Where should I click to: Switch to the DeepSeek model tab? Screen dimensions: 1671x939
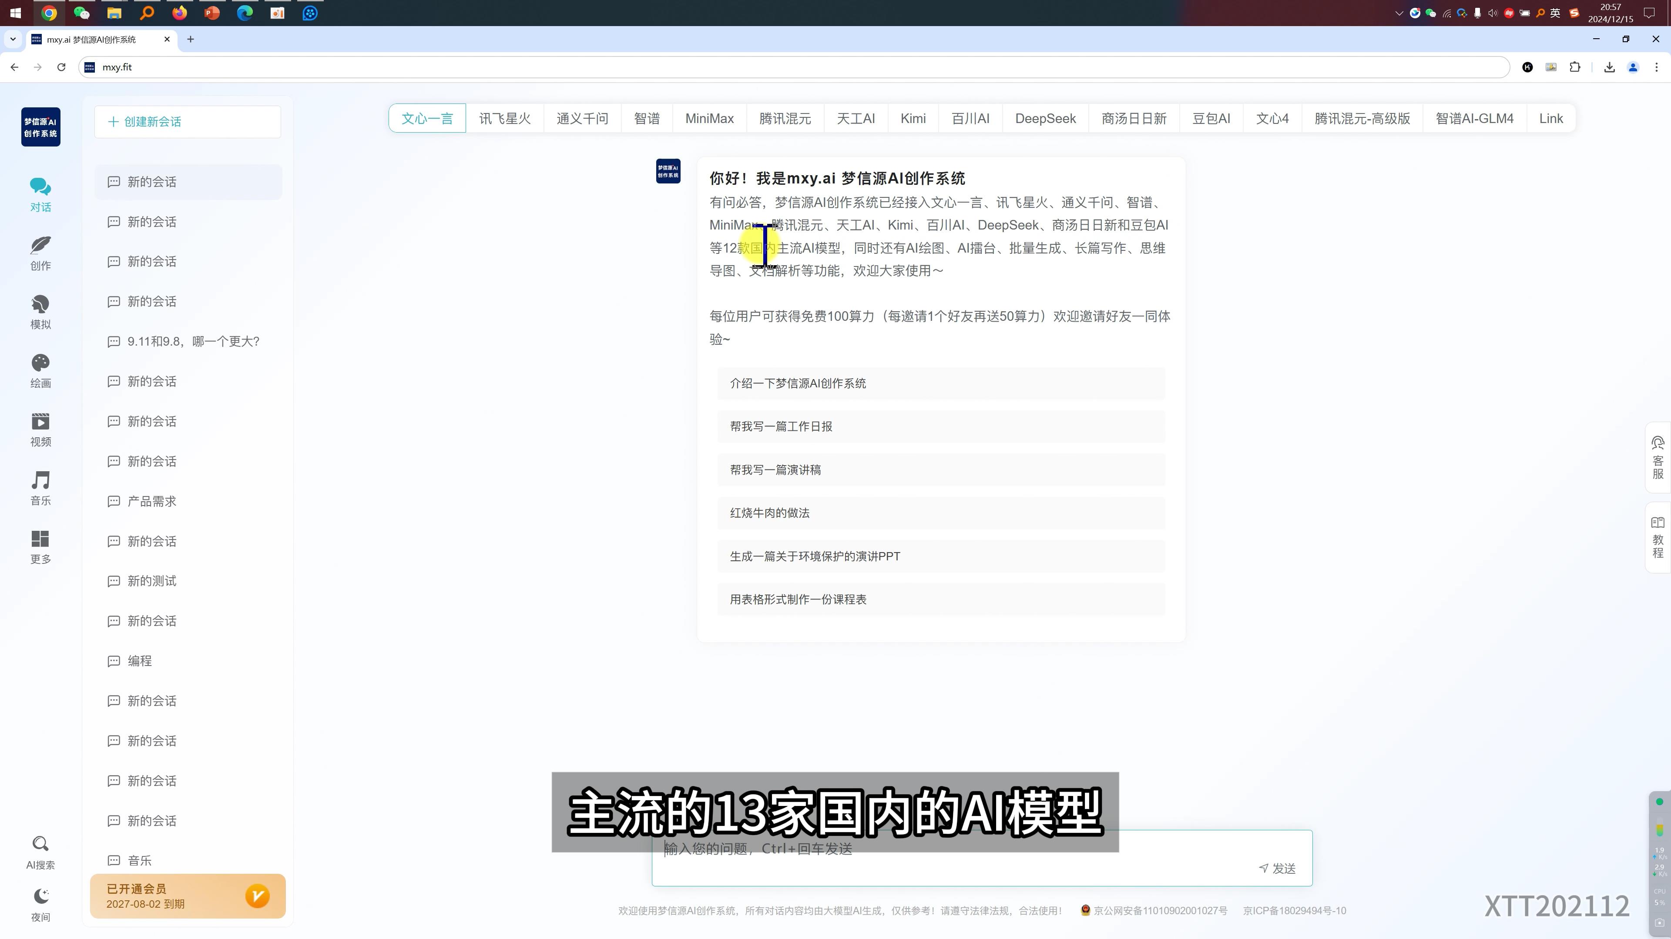tap(1045, 119)
